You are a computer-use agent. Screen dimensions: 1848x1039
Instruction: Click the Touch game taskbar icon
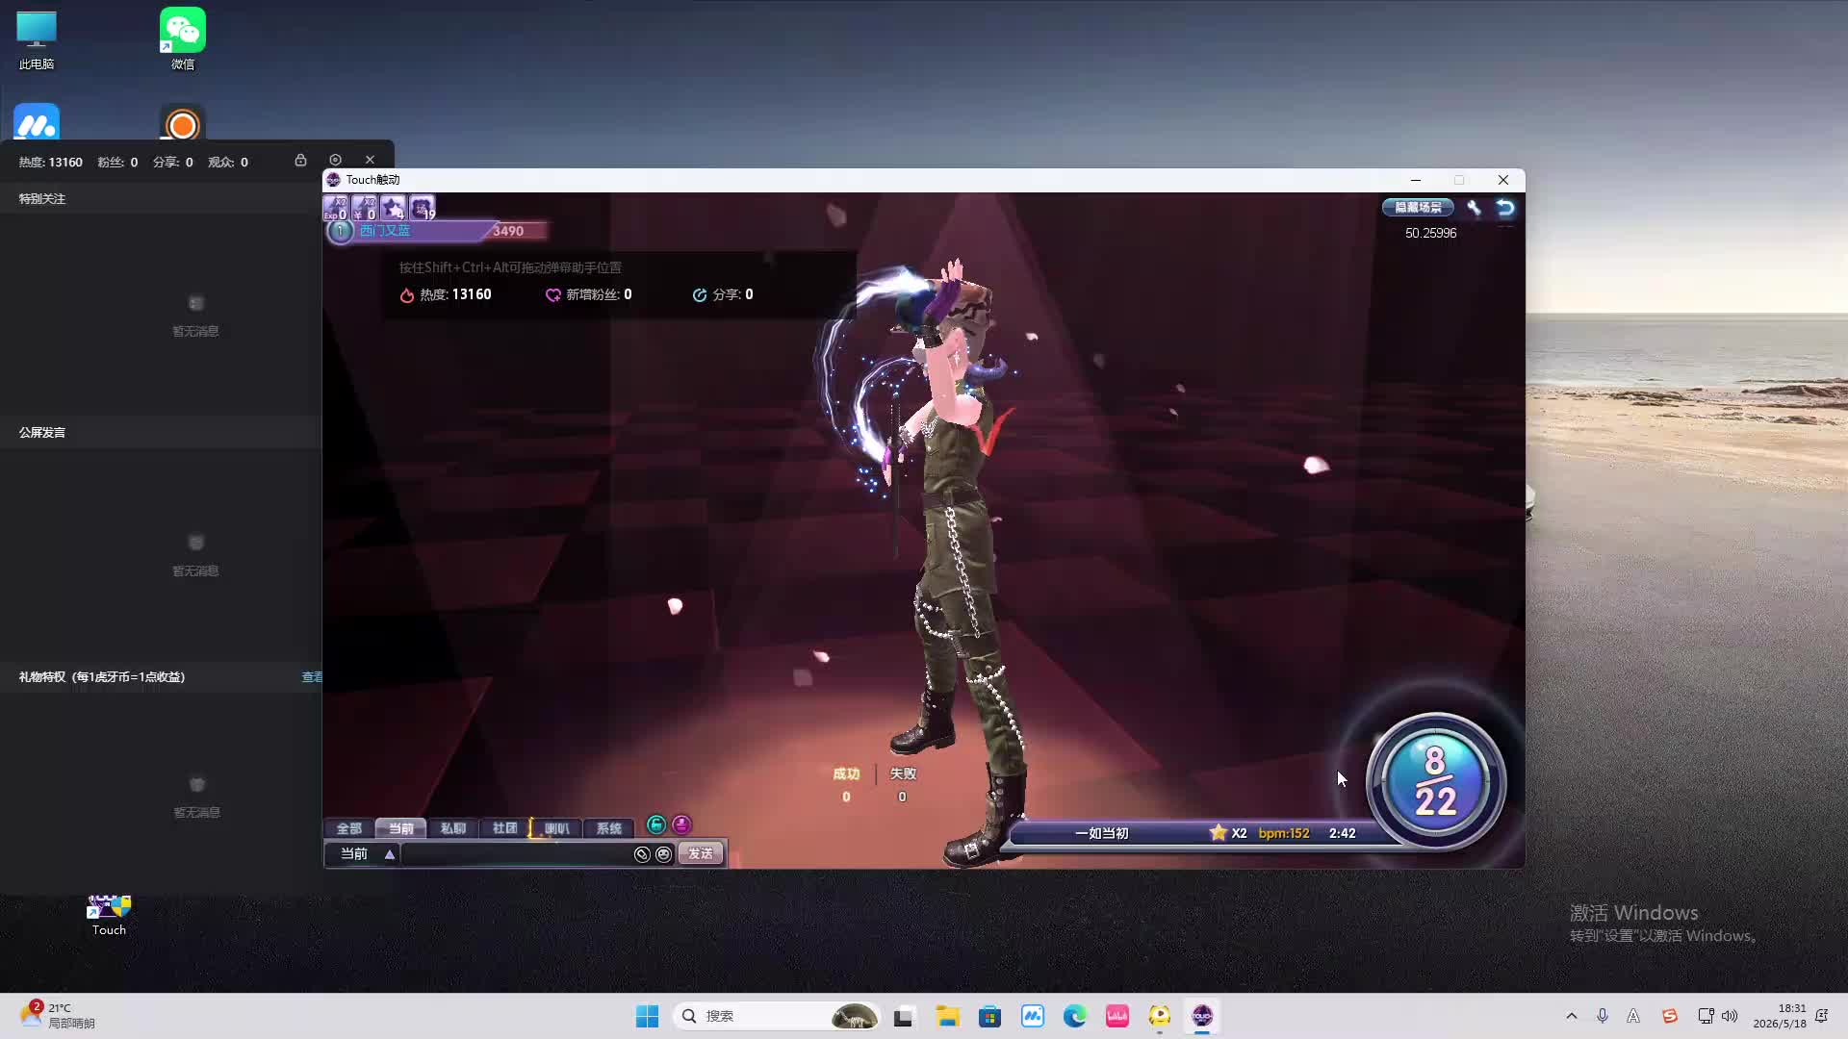coord(1202,1016)
